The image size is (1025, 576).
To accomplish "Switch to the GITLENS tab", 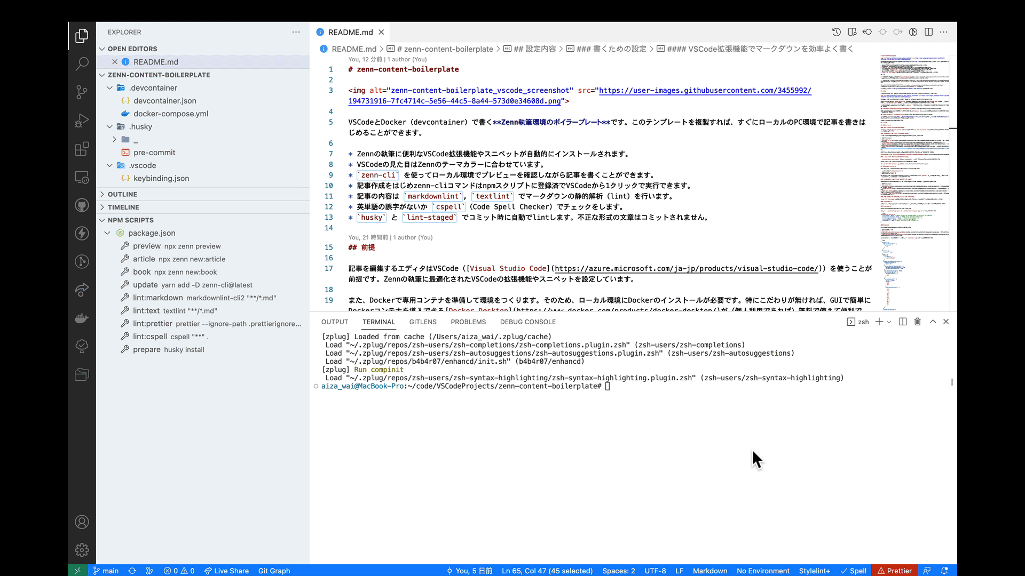I will click(x=423, y=322).
